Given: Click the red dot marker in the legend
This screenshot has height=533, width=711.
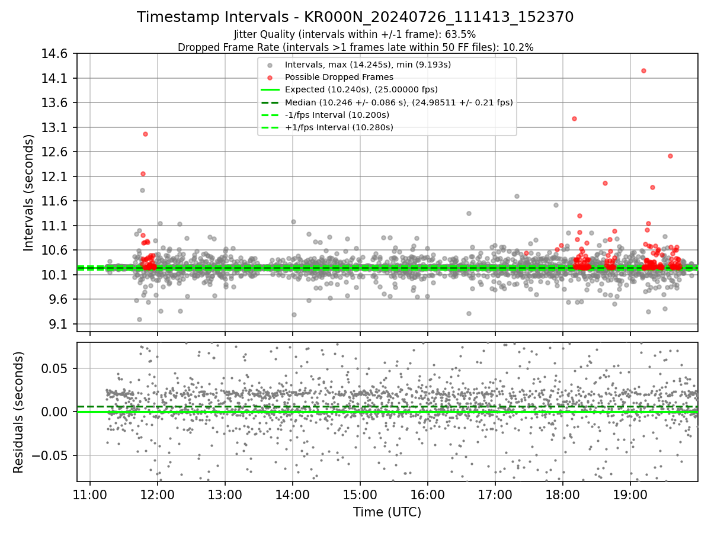Looking at the screenshot, I should (270, 78).
